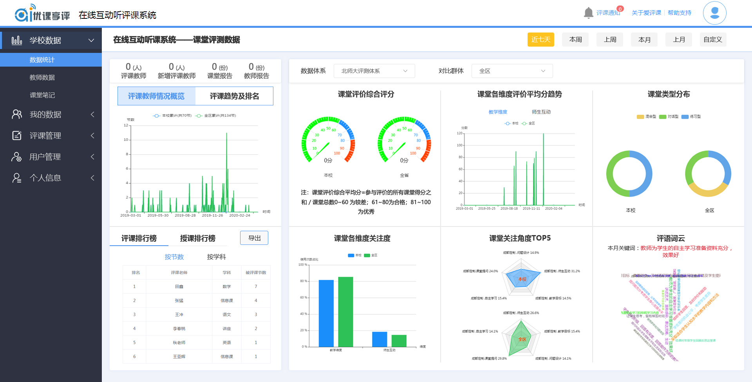The height and width of the screenshot is (382, 752).
Task: Expand the 我的数据 sidebar chevron
Action: (92, 114)
